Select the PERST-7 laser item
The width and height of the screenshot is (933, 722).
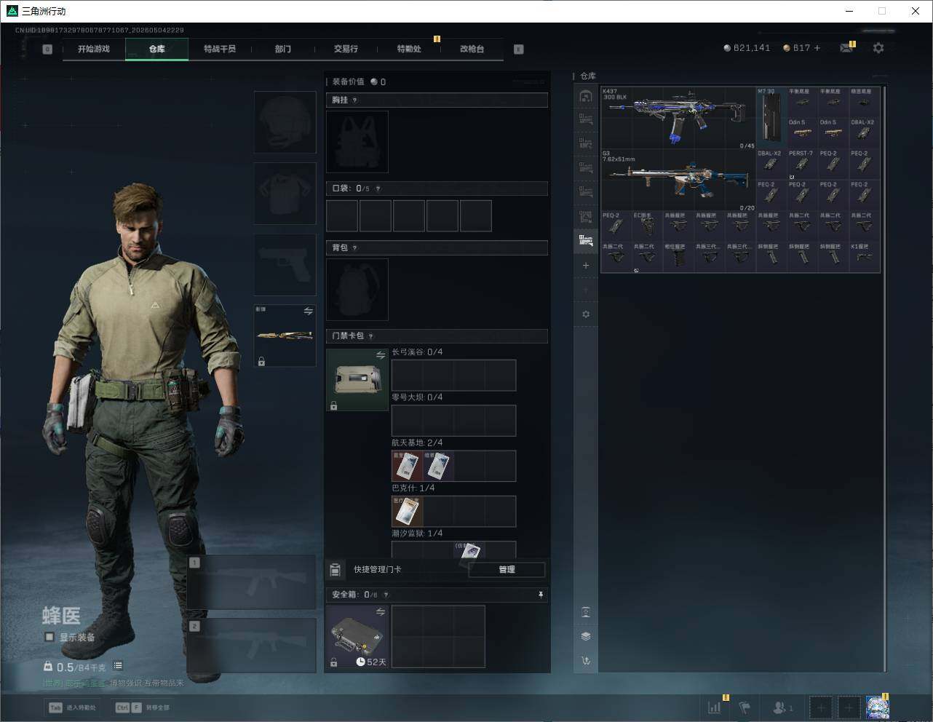(x=802, y=164)
